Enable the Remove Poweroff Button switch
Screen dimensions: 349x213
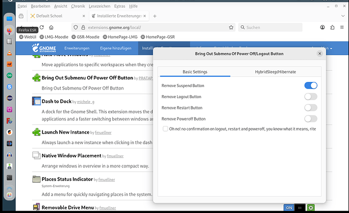coord(311,119)
